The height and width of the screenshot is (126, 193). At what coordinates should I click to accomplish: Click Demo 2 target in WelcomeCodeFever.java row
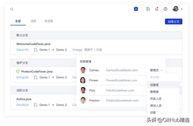point(62,50)
